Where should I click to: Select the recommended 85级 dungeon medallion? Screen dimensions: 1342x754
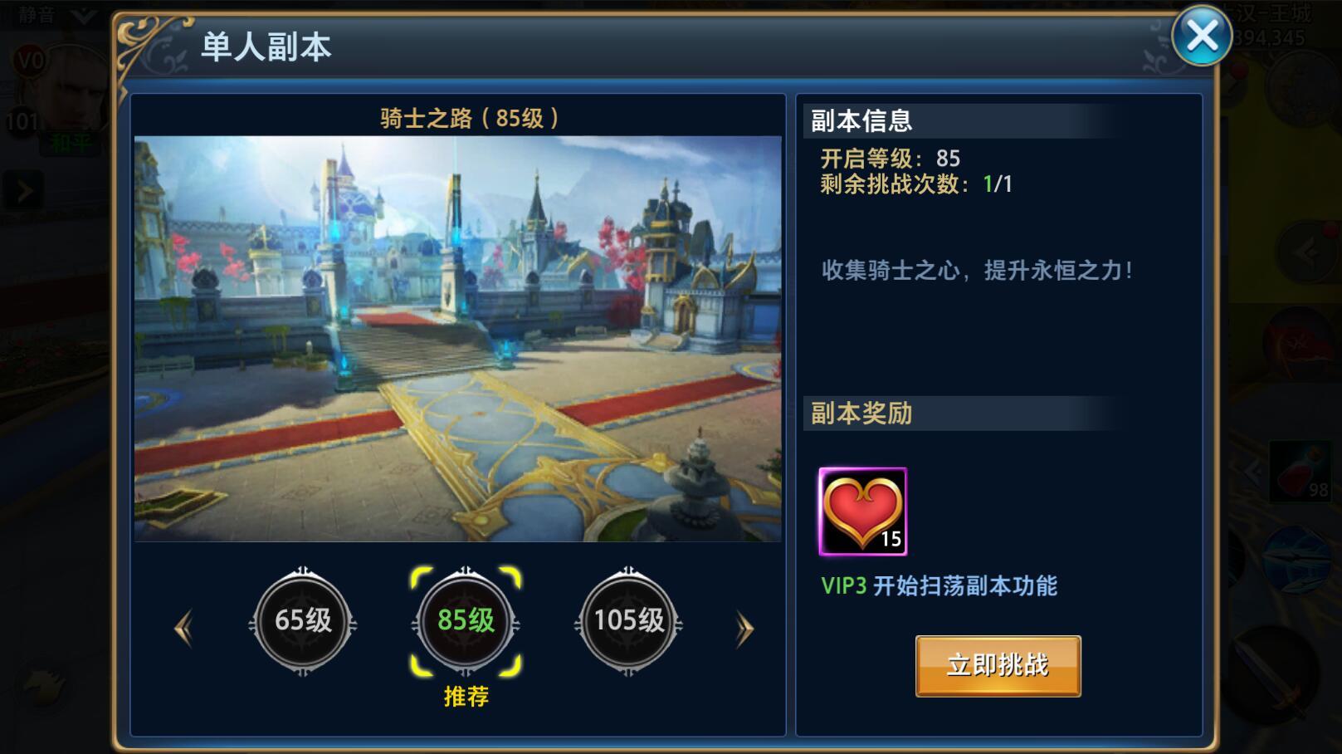point(466,620)
